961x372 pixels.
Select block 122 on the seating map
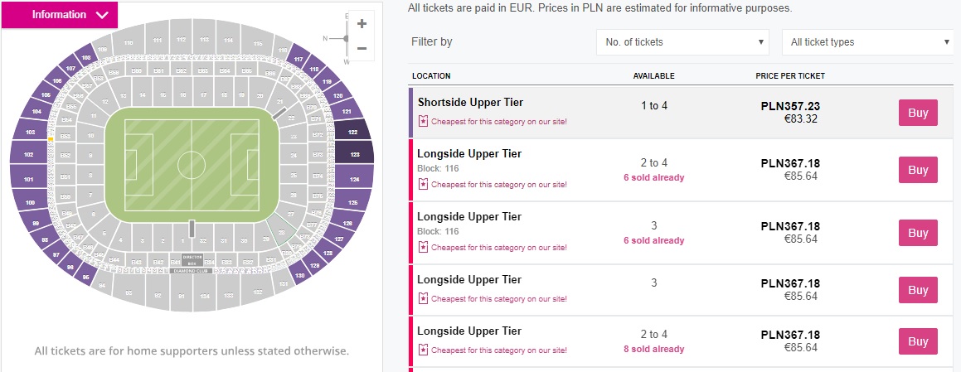tap(353, 132)
